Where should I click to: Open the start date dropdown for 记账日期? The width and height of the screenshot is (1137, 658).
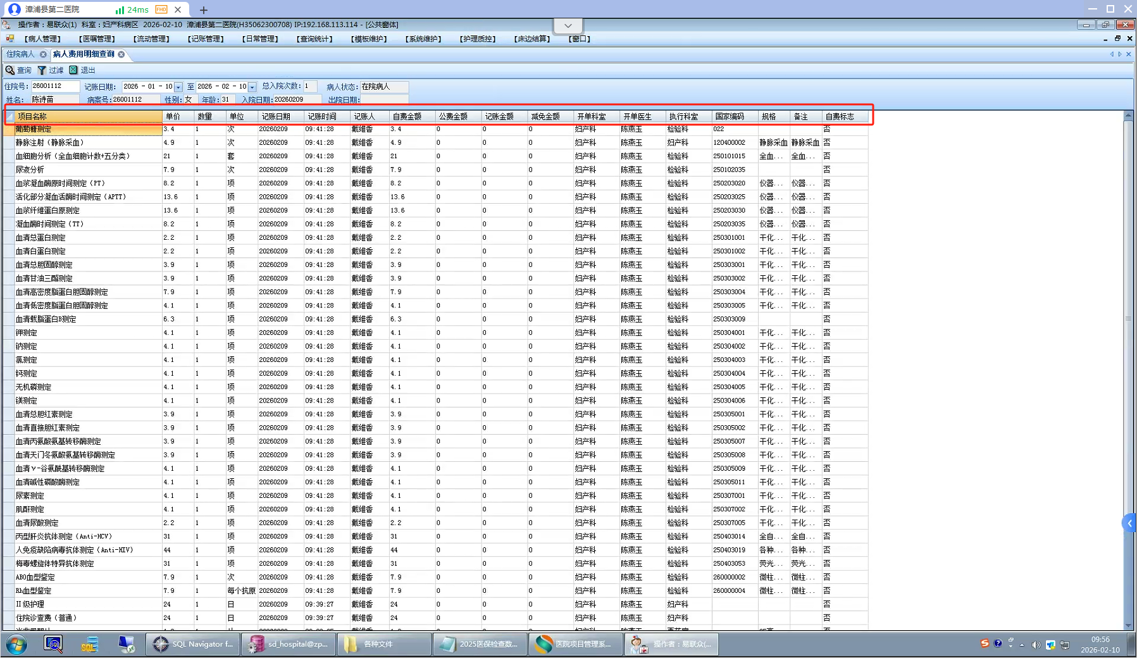coord(178,87)
